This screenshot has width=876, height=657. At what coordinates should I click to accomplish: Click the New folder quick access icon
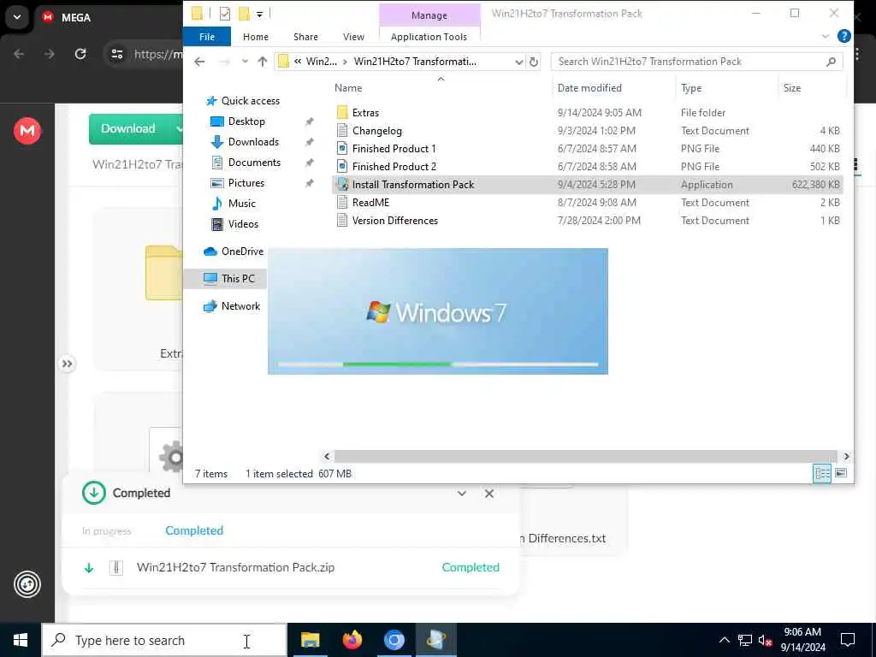(x=244, y=14)
